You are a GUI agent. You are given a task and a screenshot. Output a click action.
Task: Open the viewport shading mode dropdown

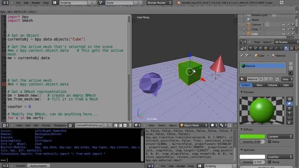214,125
